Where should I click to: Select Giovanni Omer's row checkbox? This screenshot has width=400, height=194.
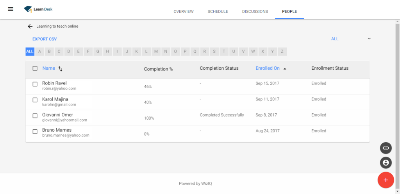(x=35, y=116)
